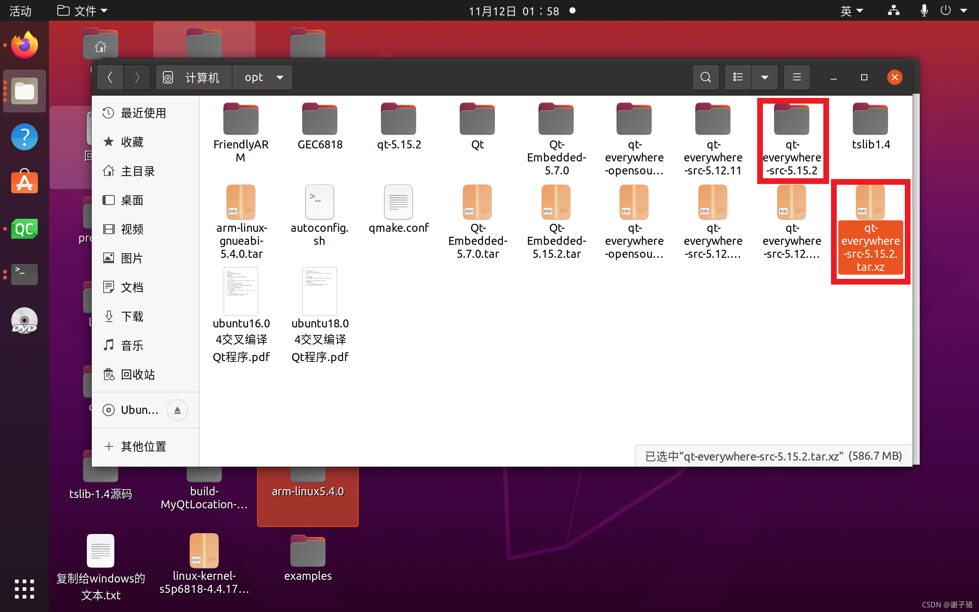This screenshot has width=979, height=612.
Task: Open view options dropdown arrow
Action: [x=764, y=77]
